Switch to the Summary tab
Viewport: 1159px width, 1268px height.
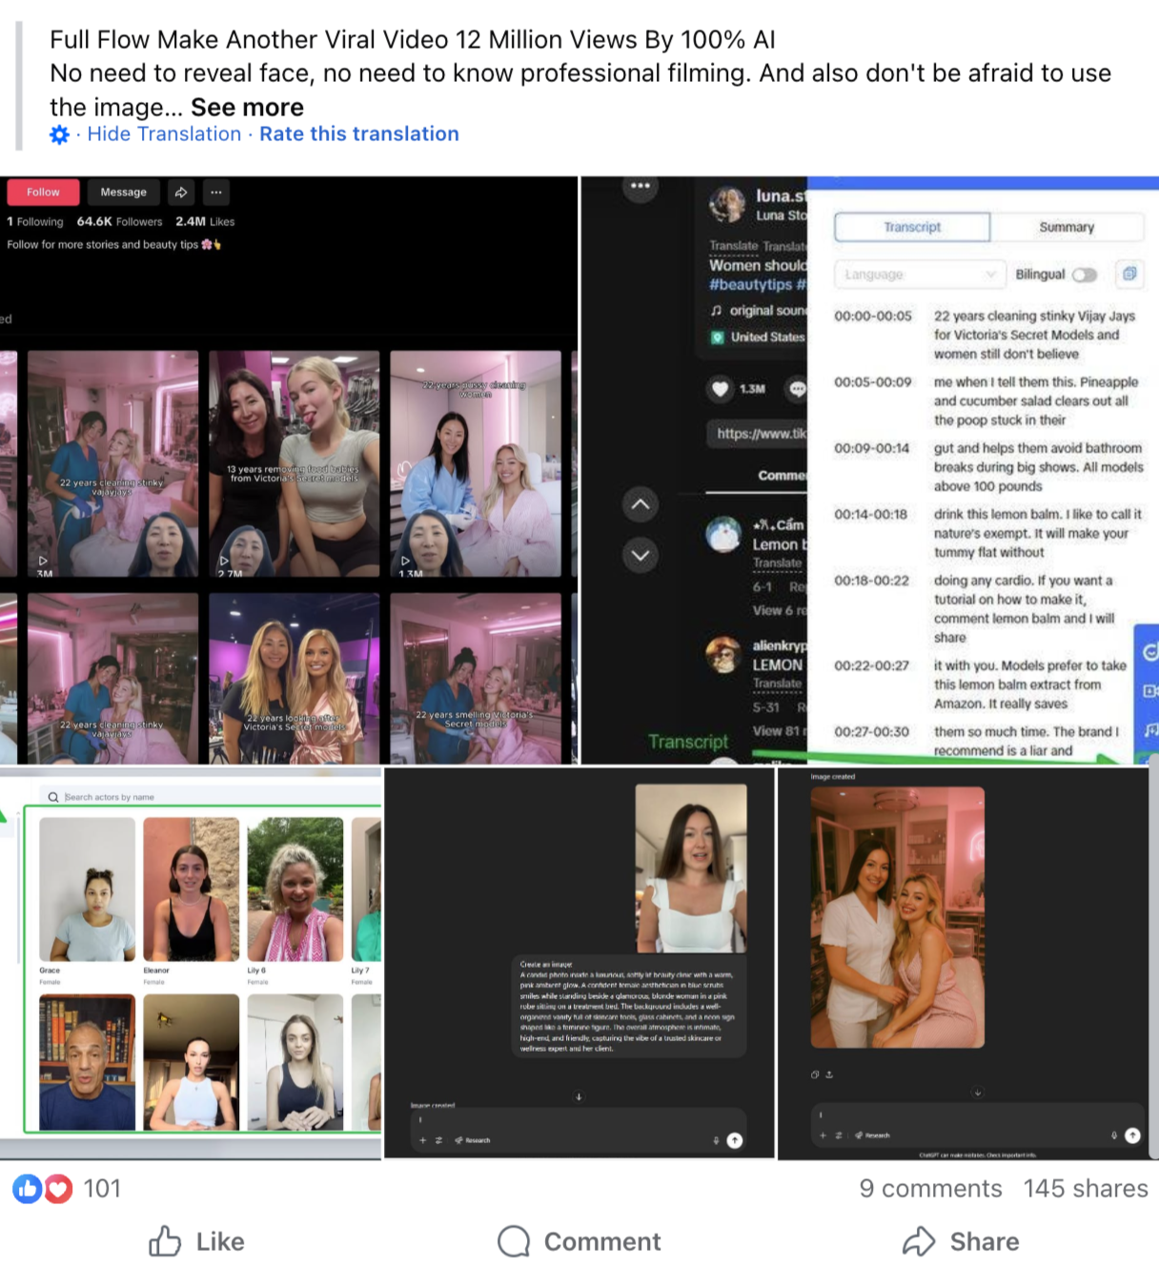pyautogui.click(x=1067, y=227)
